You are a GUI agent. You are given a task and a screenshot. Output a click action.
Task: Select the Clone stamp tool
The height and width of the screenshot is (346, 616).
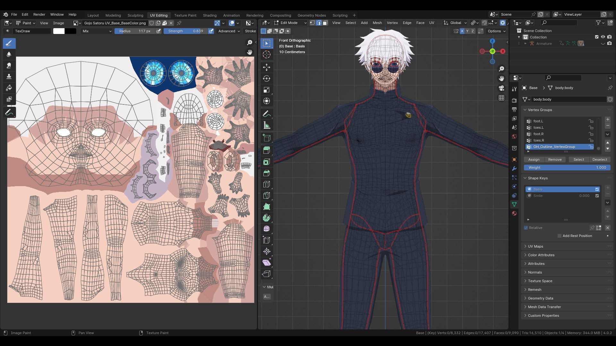click(9, 77)
